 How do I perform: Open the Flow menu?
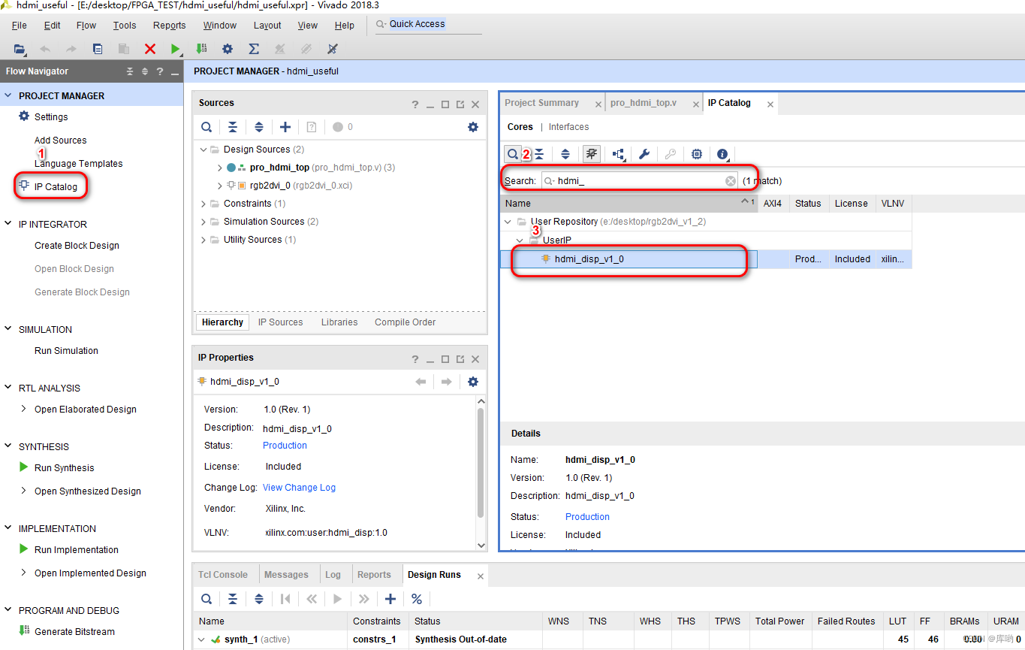coord(86,25)
